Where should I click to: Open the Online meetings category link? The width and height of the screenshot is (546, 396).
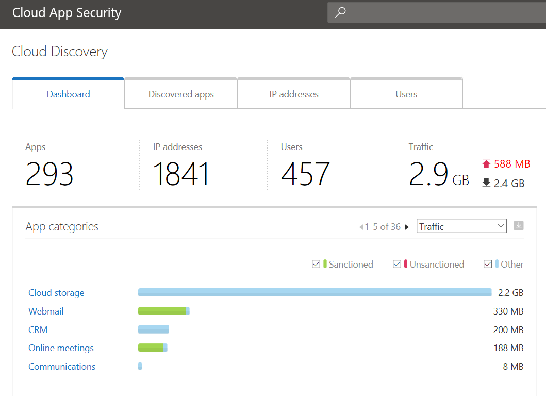61,348
